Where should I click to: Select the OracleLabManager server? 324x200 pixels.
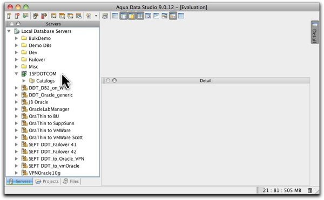pyautogui.click(x=49, y=109)
